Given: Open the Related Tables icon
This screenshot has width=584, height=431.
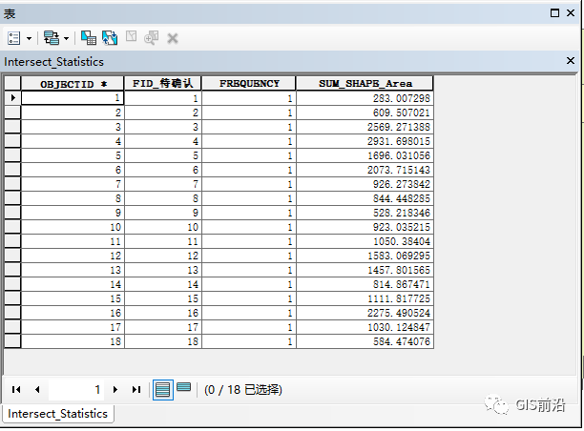Looking at the screenshot, I should click(52, 38).
